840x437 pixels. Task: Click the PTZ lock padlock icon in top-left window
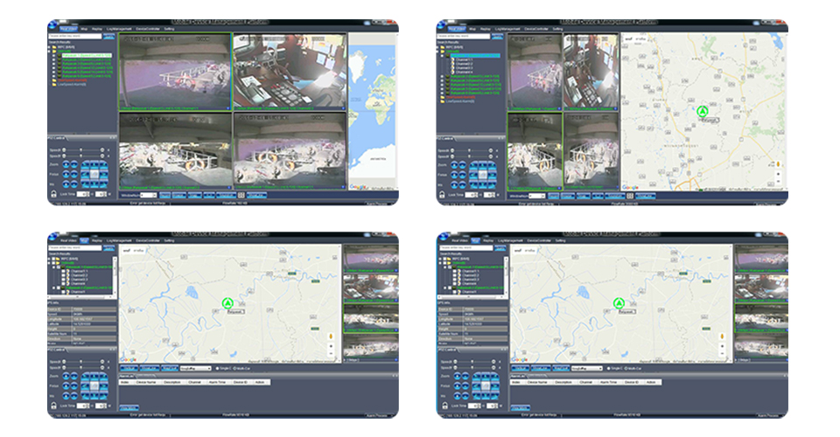click(53, 194)
